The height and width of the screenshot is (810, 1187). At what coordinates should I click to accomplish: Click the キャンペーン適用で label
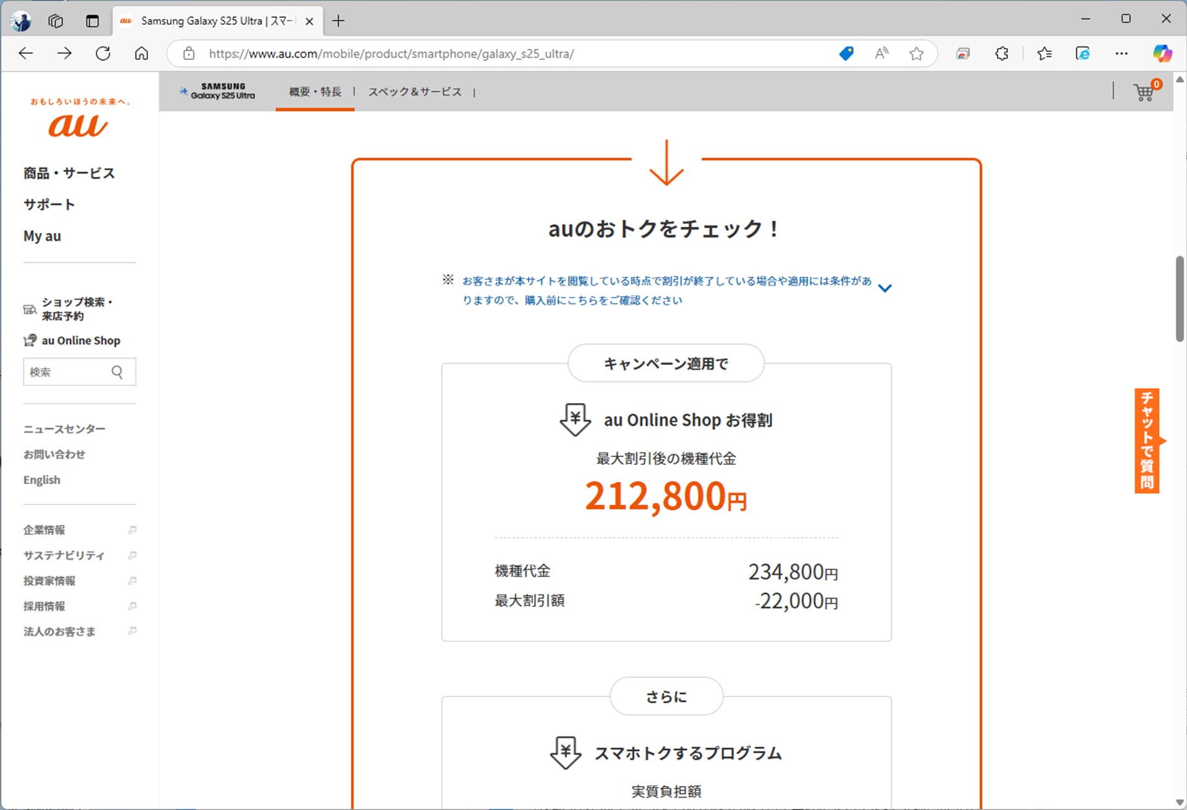(666, 364)
